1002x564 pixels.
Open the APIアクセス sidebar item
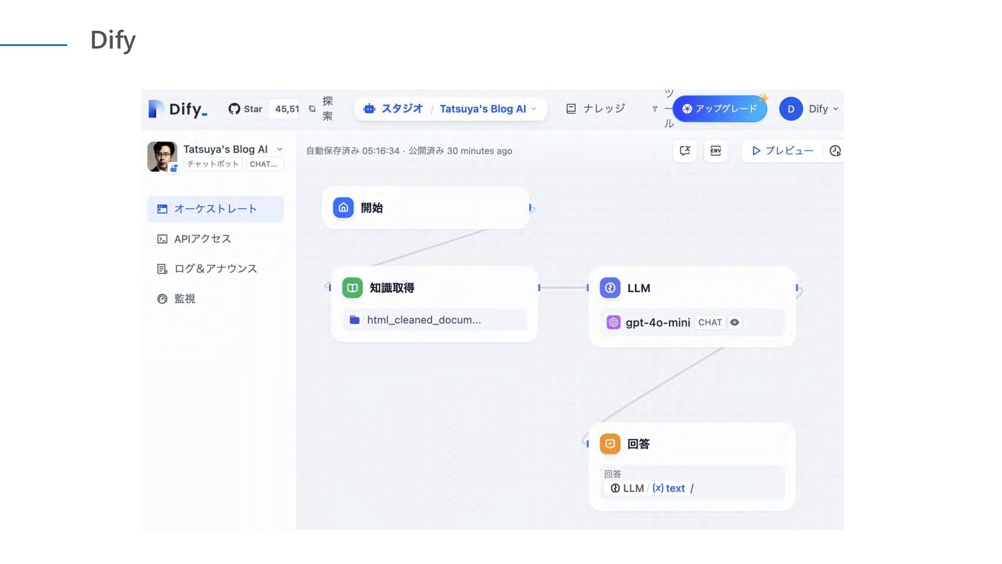click(x=202, y=239)
